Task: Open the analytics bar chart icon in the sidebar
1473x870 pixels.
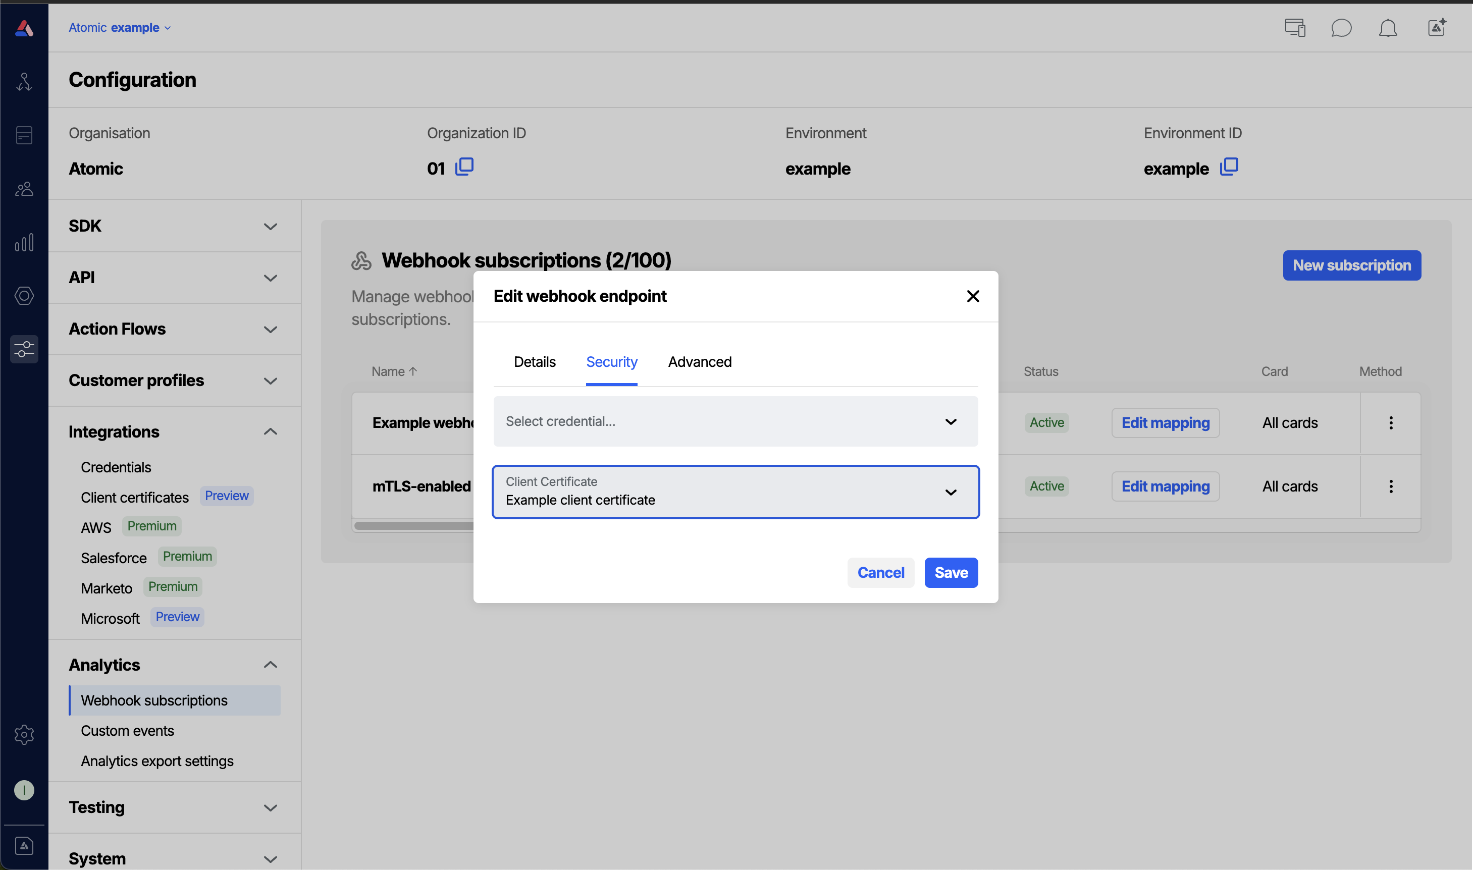Action: tap(23, 242)
